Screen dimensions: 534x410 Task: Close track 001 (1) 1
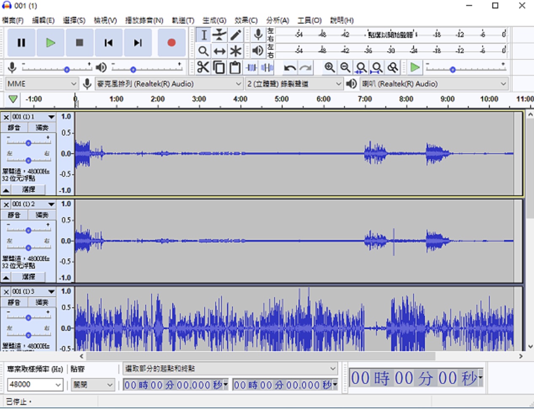(6, 117)
